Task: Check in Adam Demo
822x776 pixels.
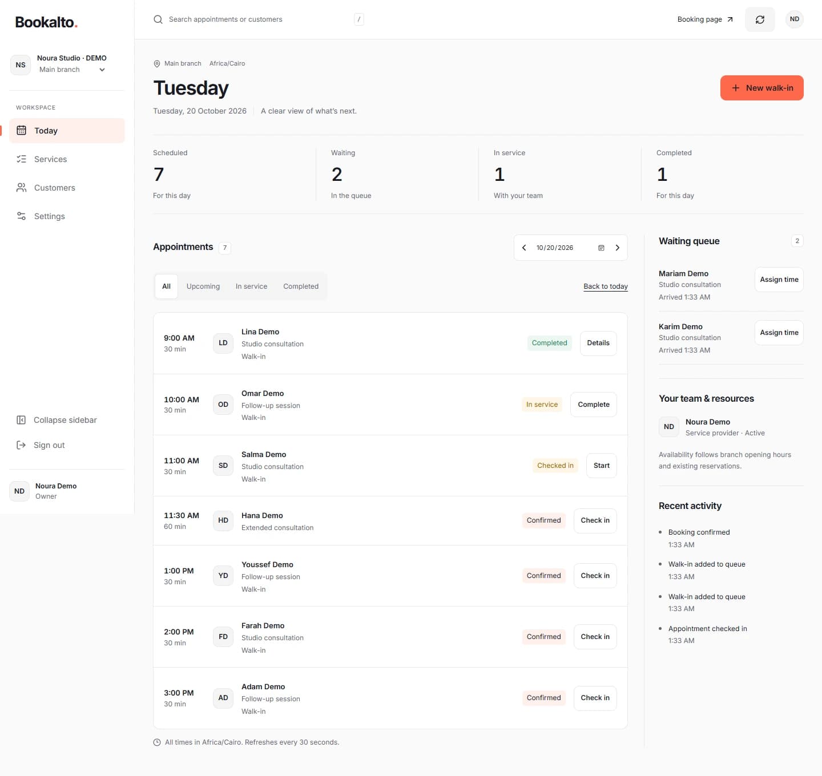Action: (x=595, y=698)
